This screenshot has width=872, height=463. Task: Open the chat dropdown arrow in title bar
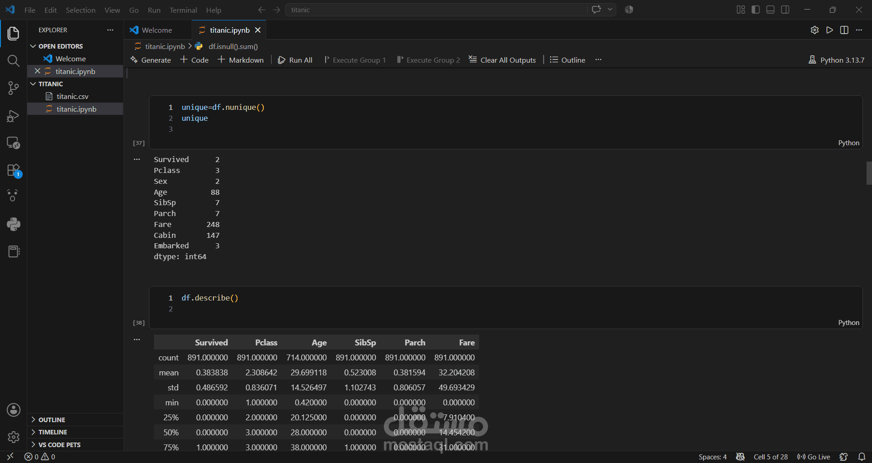coord(610,10)
